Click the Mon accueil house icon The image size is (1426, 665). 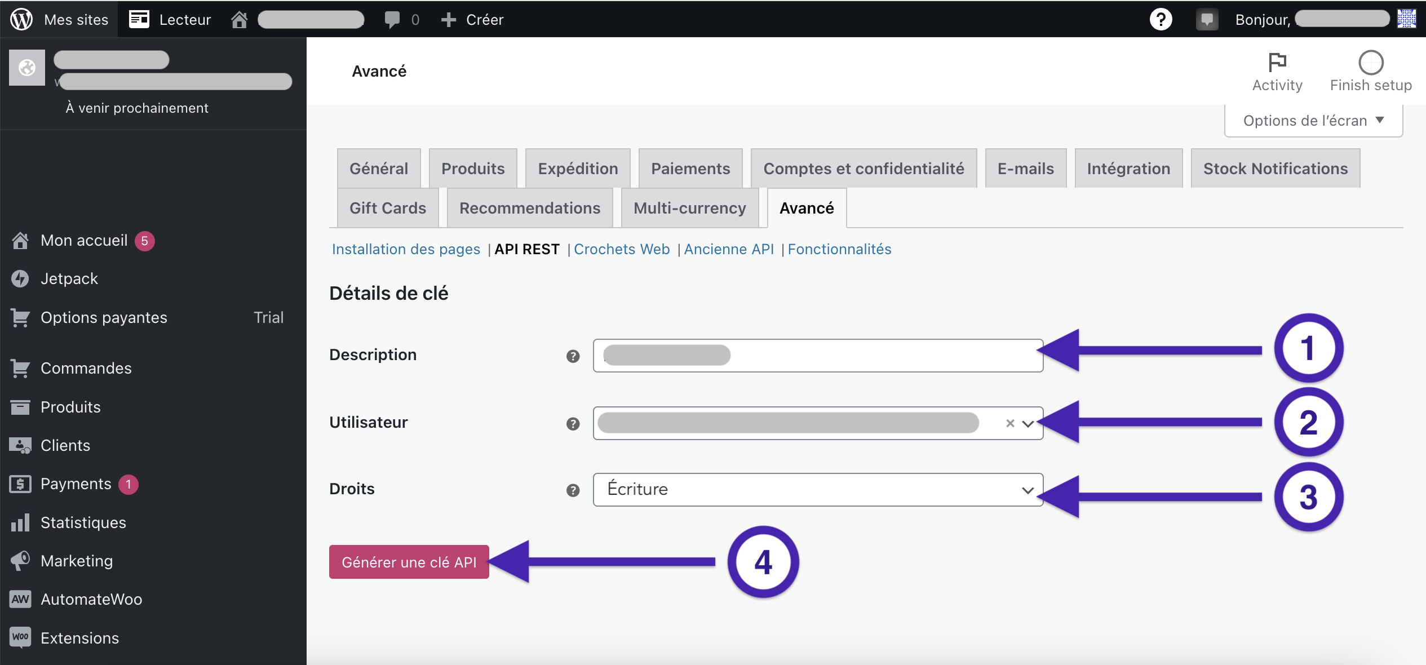click(x=20, y=241)
